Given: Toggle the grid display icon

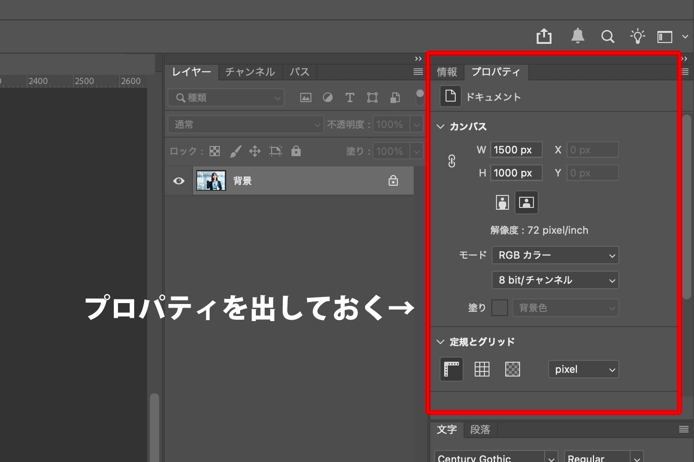Looking at the screenshot, I should point(482,369).
